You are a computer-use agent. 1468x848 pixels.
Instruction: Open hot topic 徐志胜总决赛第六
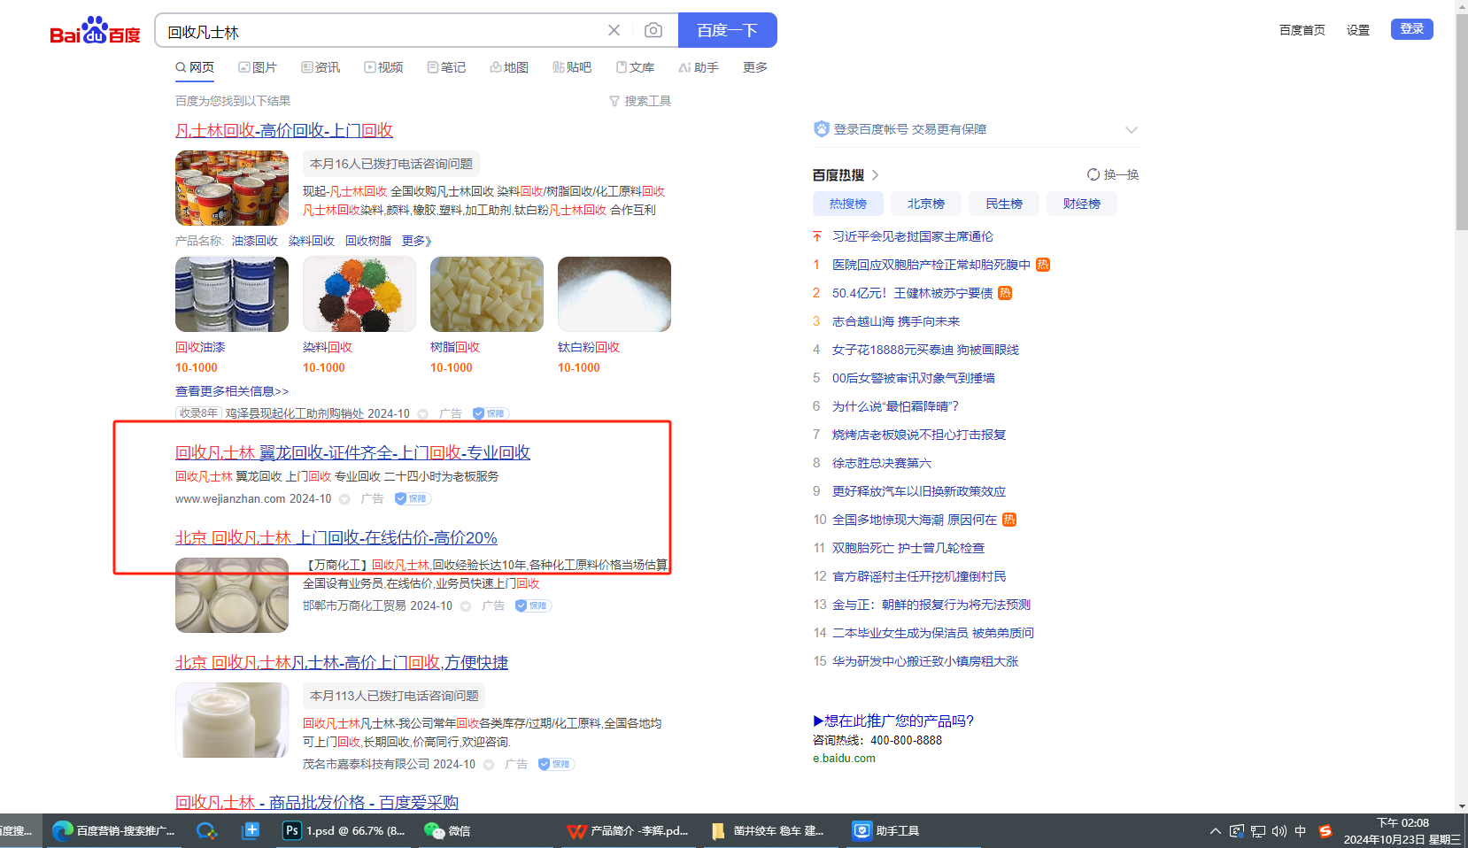[882, 463]
